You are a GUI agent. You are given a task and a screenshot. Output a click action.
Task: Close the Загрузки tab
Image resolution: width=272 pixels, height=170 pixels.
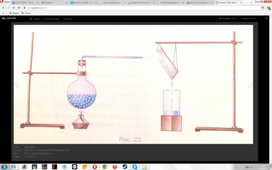pos(67,3)
